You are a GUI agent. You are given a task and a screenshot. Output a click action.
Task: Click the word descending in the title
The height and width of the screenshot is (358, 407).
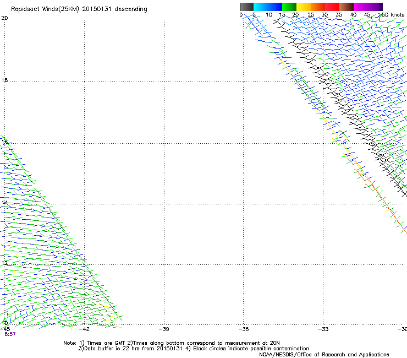coord(131,9)
